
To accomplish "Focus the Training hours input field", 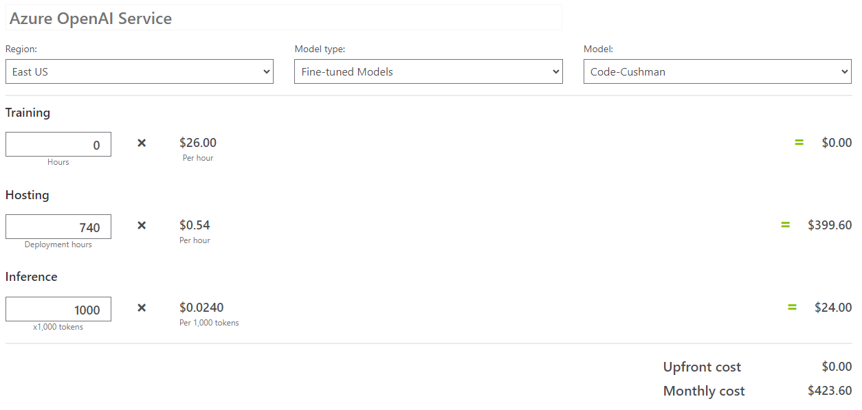I will tap(58, 144).
